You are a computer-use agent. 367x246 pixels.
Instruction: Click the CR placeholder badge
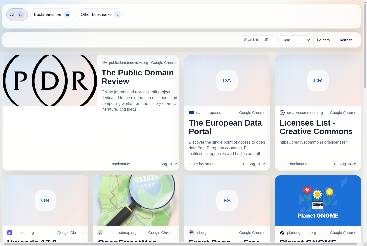pos(318,81)
